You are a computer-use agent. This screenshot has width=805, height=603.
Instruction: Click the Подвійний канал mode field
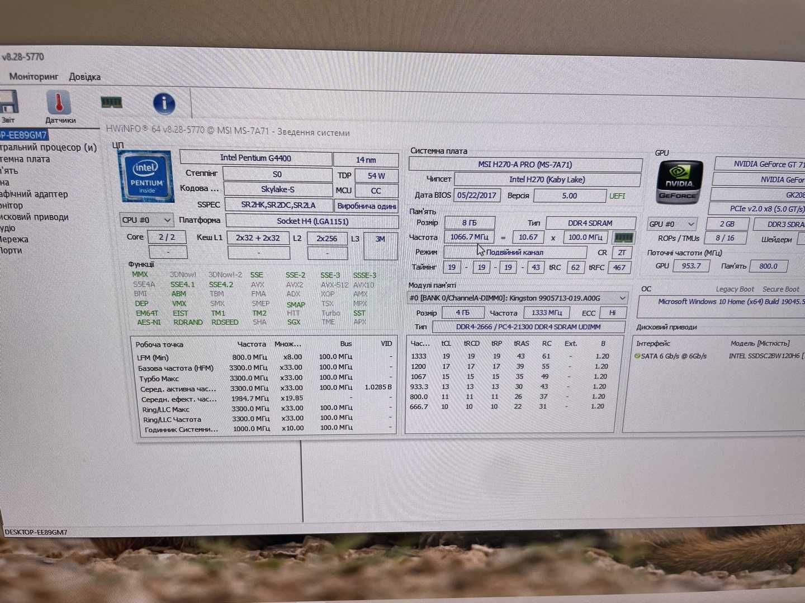point(514,252)
